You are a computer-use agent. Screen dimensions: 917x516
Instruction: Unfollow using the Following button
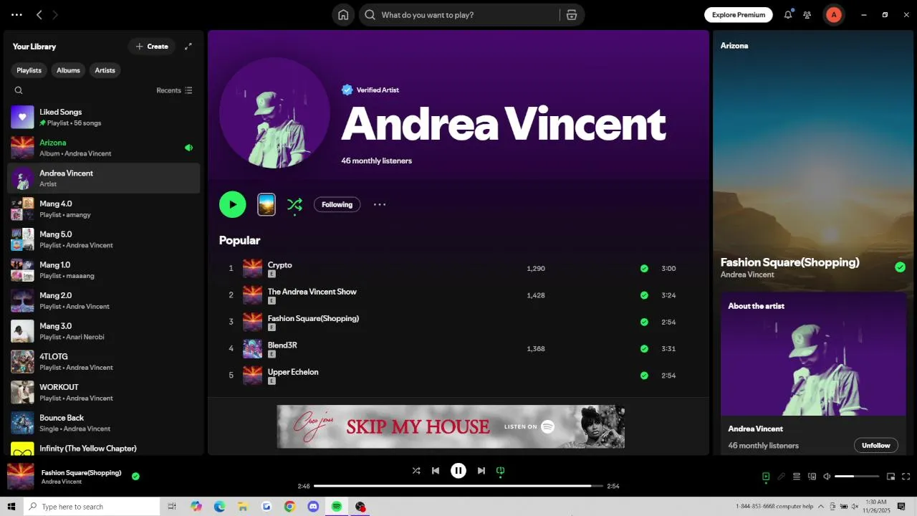coord(337,204)
